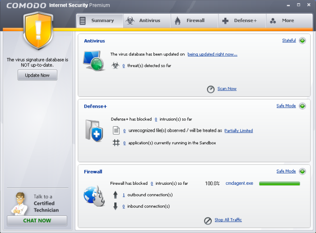
Task: Open the Sandbox applications count link
Action: click(x=124, y=143)
